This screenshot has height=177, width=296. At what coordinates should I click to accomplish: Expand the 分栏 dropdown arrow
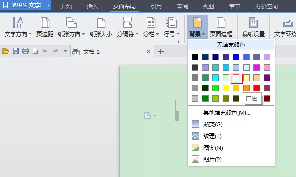157,34
